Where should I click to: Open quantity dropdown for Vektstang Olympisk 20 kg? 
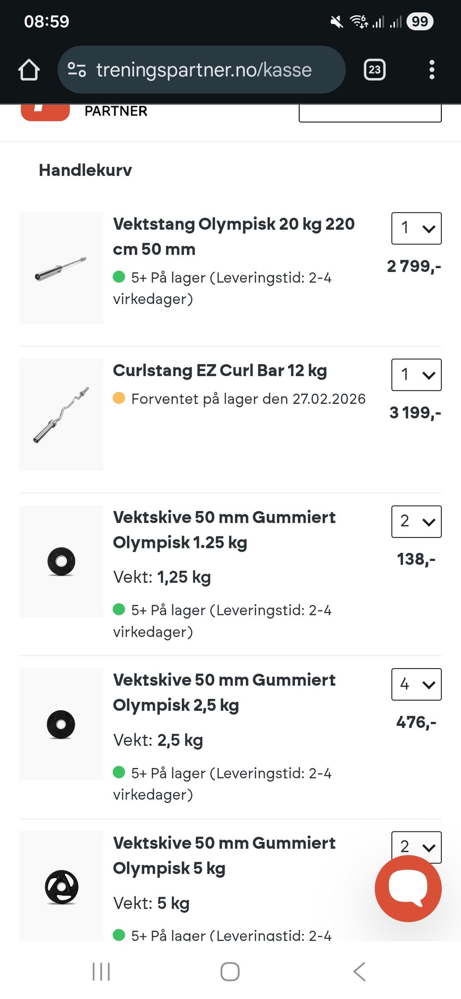(x=416, y=228)
